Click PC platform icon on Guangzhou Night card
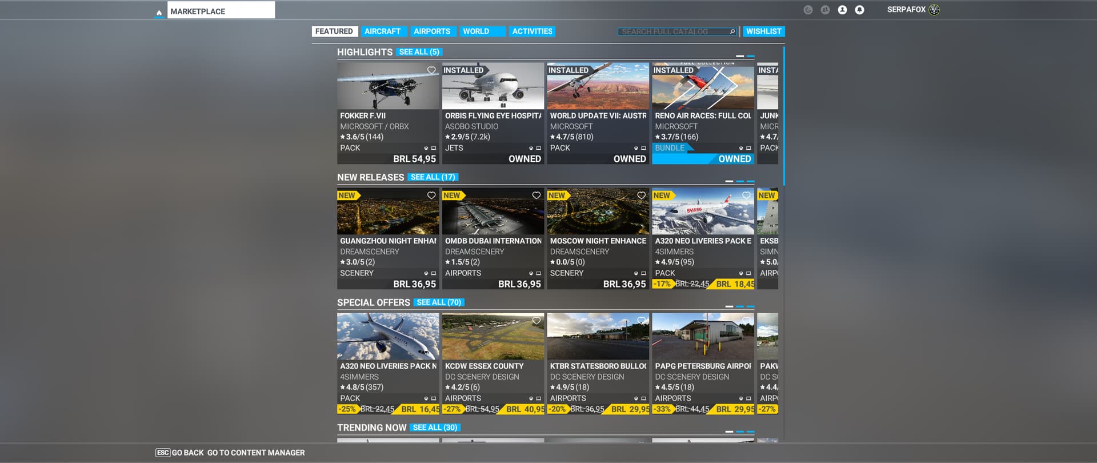 434,273
